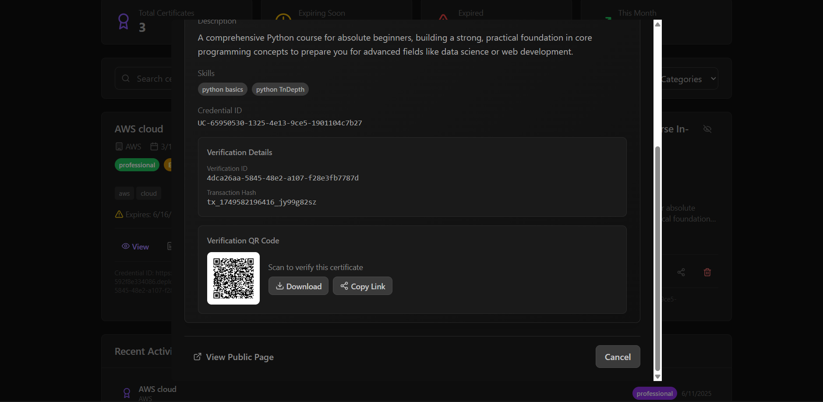View the AWS cloud certificate
Image resolution: width=823 pixels, height=402 pixels.
[135, 247]
